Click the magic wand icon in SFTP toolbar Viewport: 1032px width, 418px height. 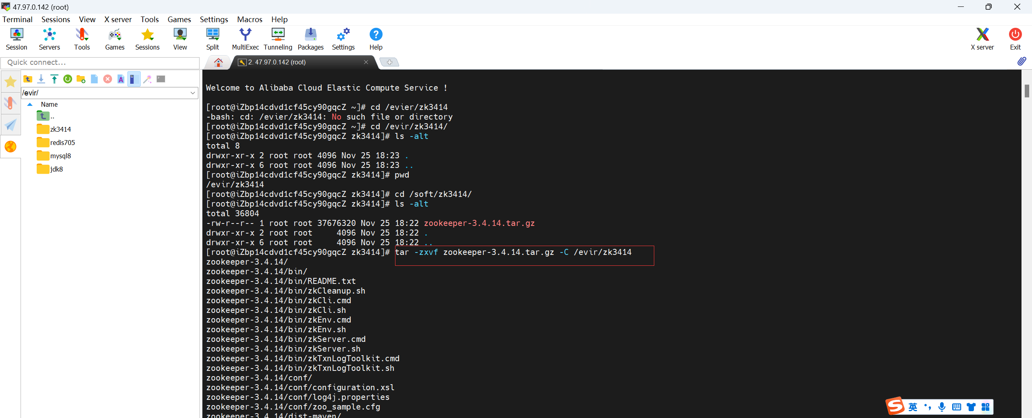[x=148, y=79]
